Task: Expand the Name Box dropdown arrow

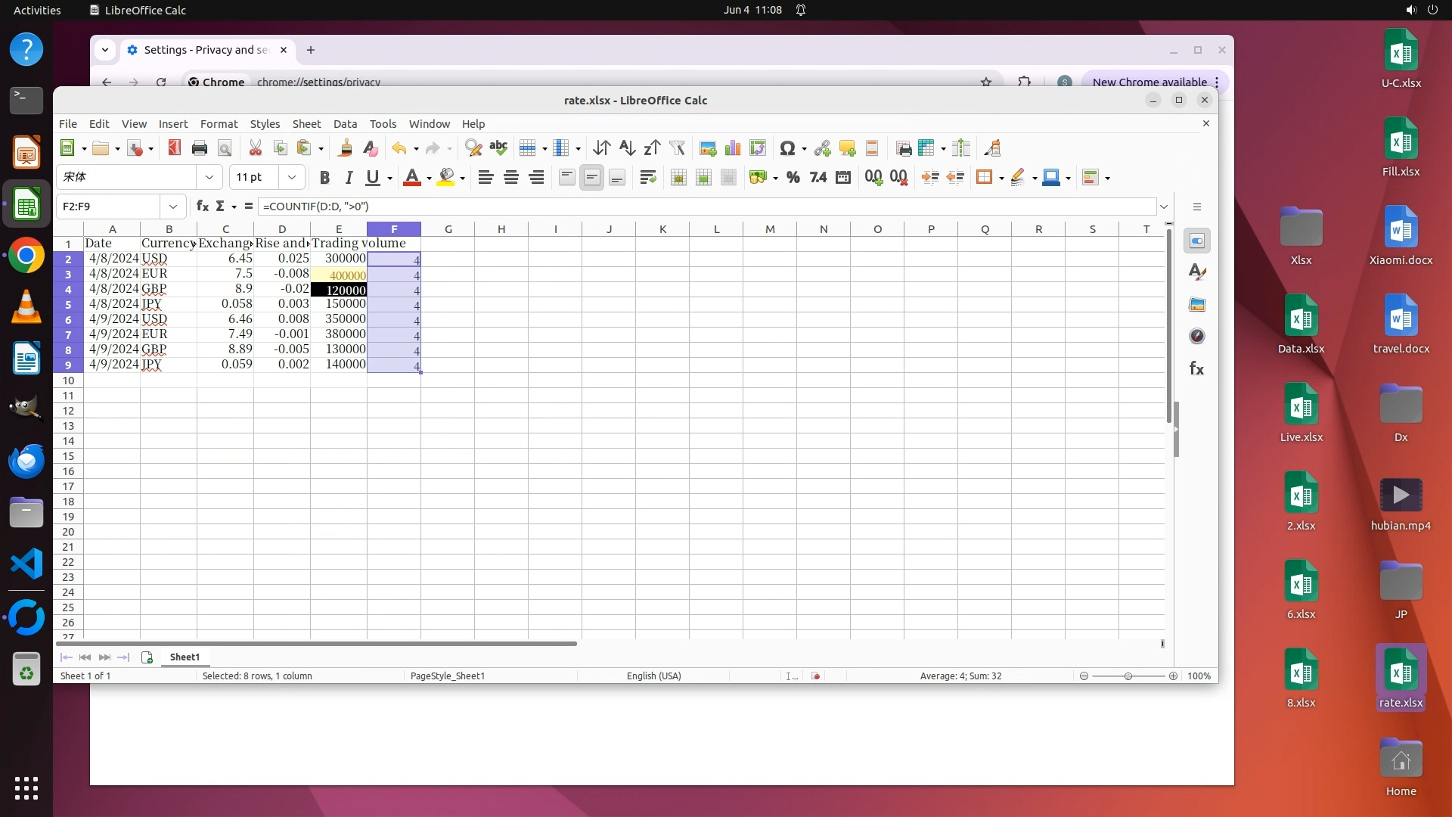Action: tap(173, 207)
